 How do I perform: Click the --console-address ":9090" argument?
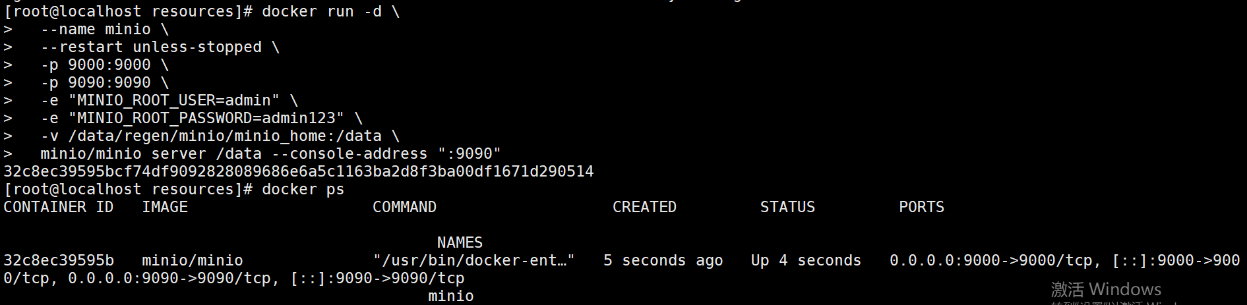(395, 154)
